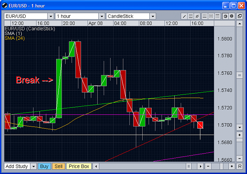
Task: Choose line style with solid top line
Action: (217, 16)
